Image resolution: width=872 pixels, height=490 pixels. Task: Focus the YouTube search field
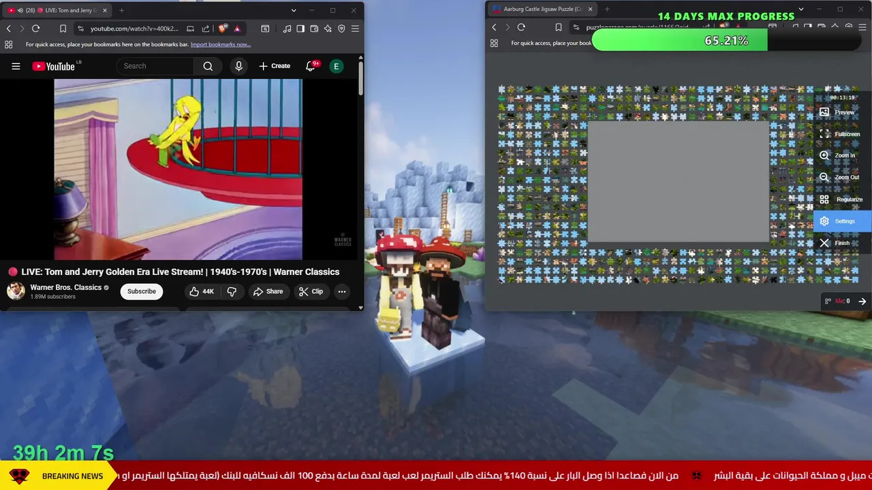pos(155,66)
